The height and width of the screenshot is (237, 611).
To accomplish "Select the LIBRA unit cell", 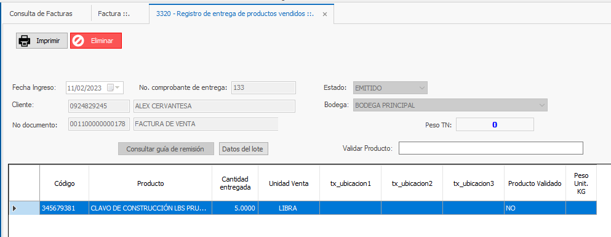I will (289, 208).
